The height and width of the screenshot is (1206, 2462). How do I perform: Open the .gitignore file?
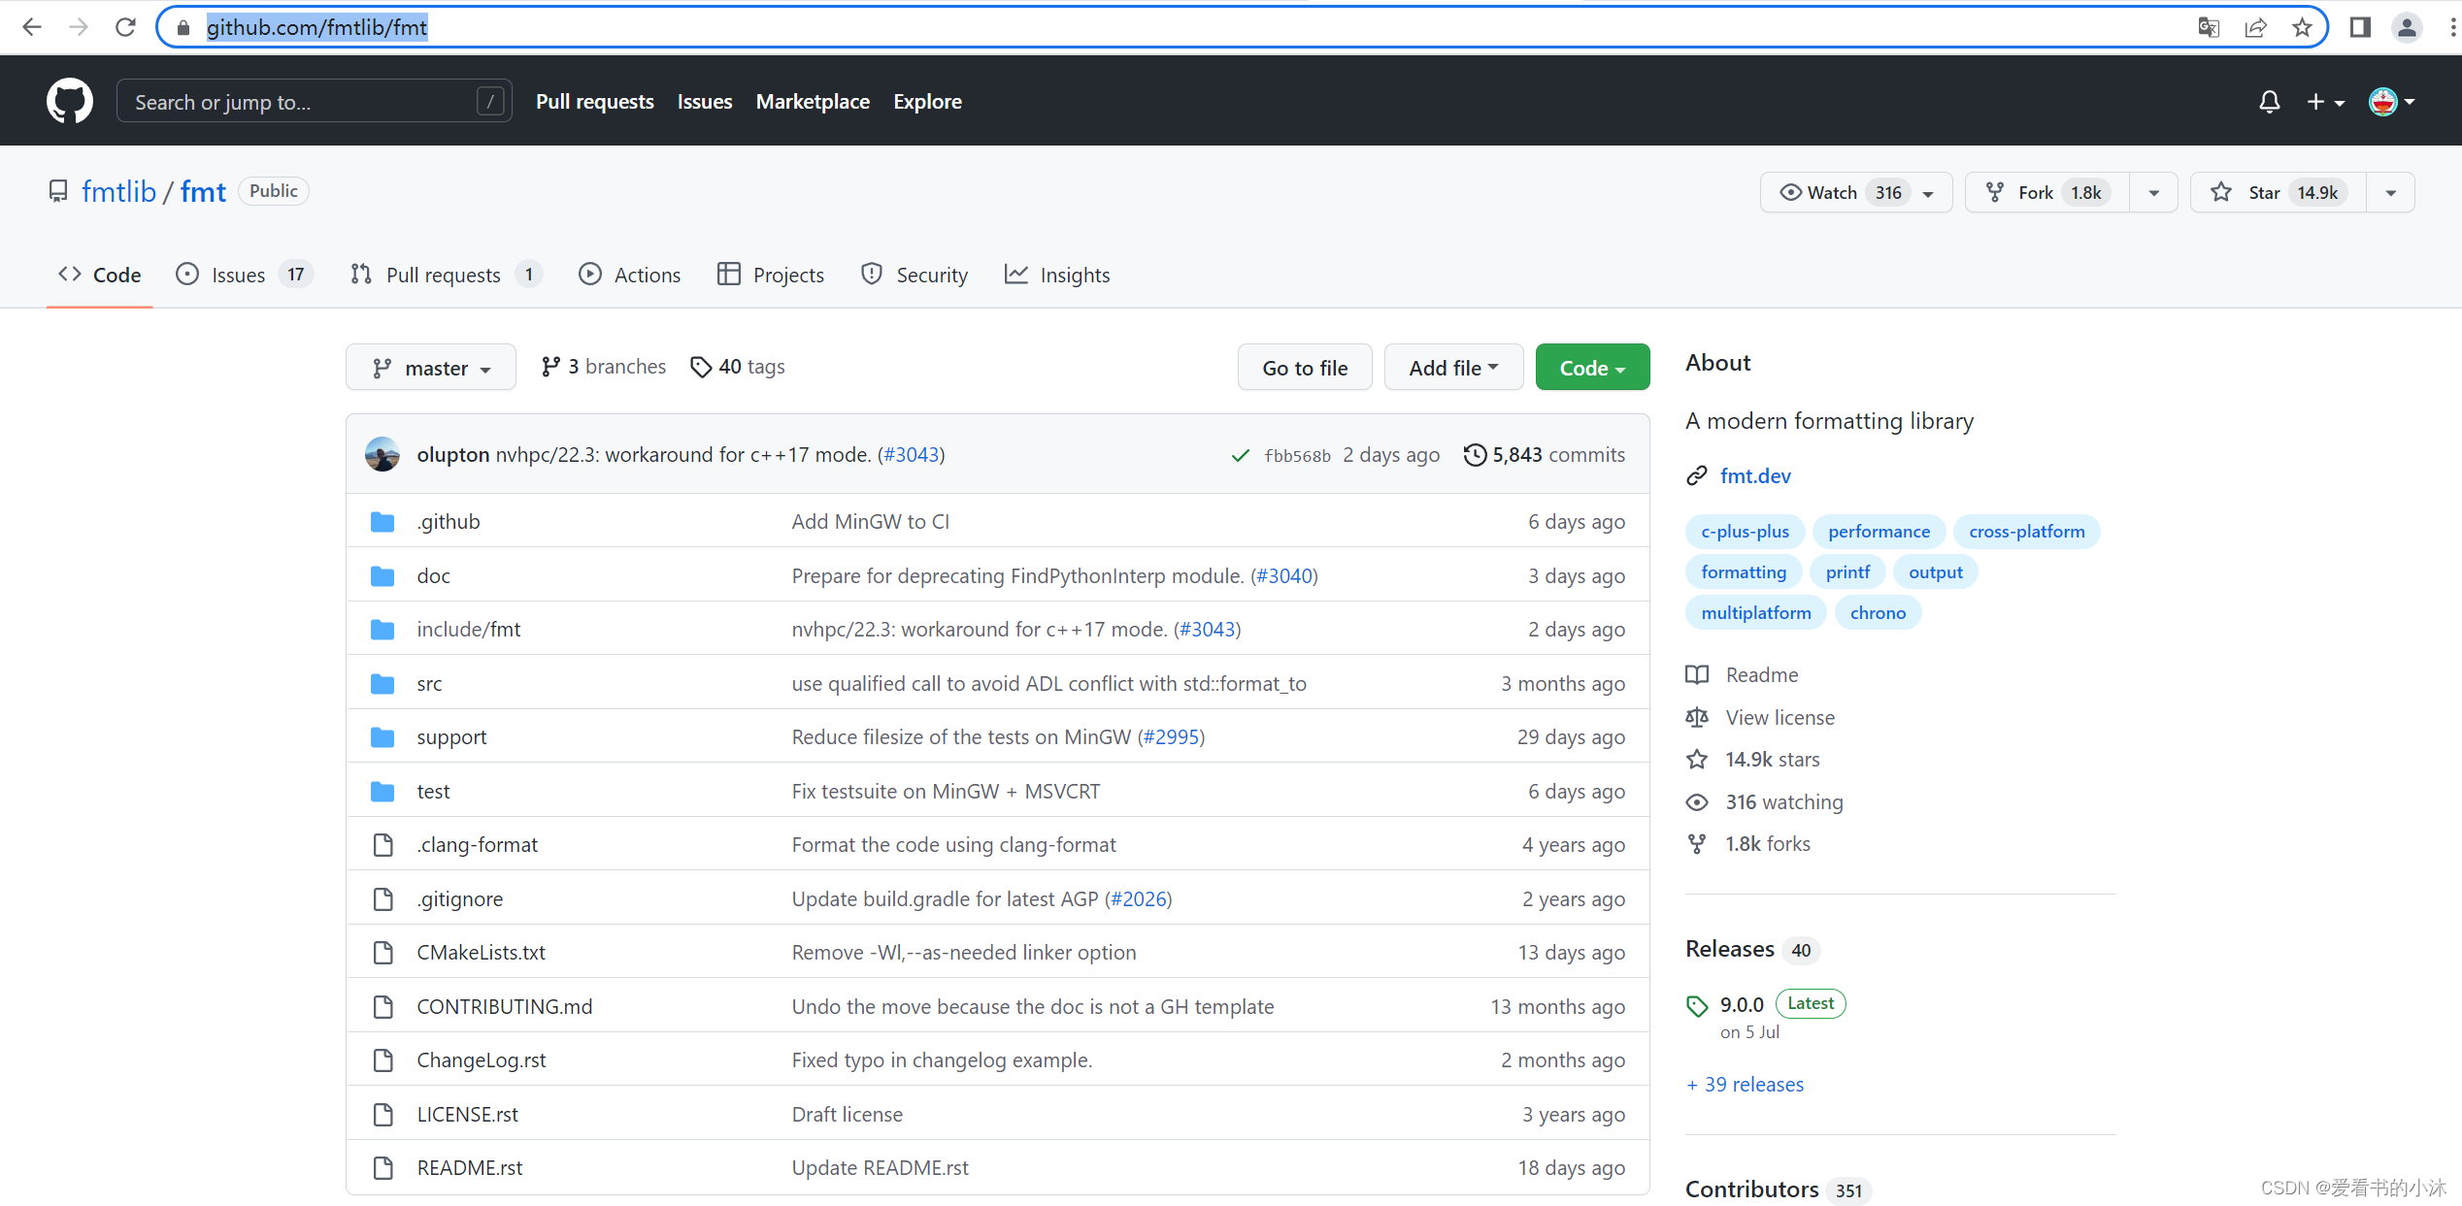point(460,898)
